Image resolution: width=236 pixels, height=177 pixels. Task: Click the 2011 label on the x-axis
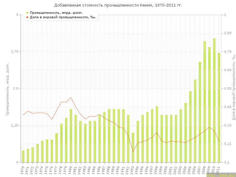(218, 170)
